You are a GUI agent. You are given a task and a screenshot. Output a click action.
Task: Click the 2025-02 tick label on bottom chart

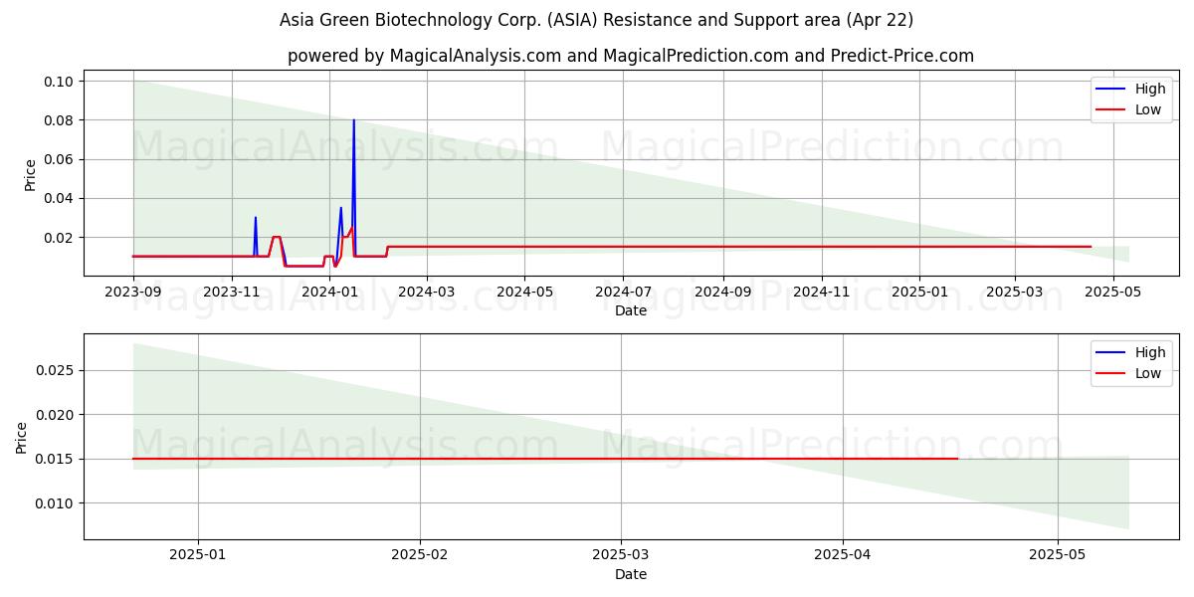pos(420,556)
